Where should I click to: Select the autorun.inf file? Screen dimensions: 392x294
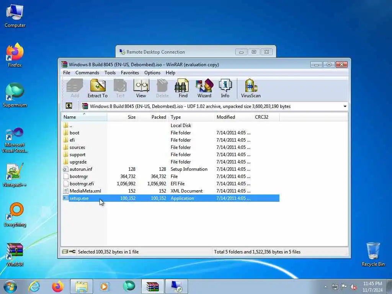[x=170, y=169]
